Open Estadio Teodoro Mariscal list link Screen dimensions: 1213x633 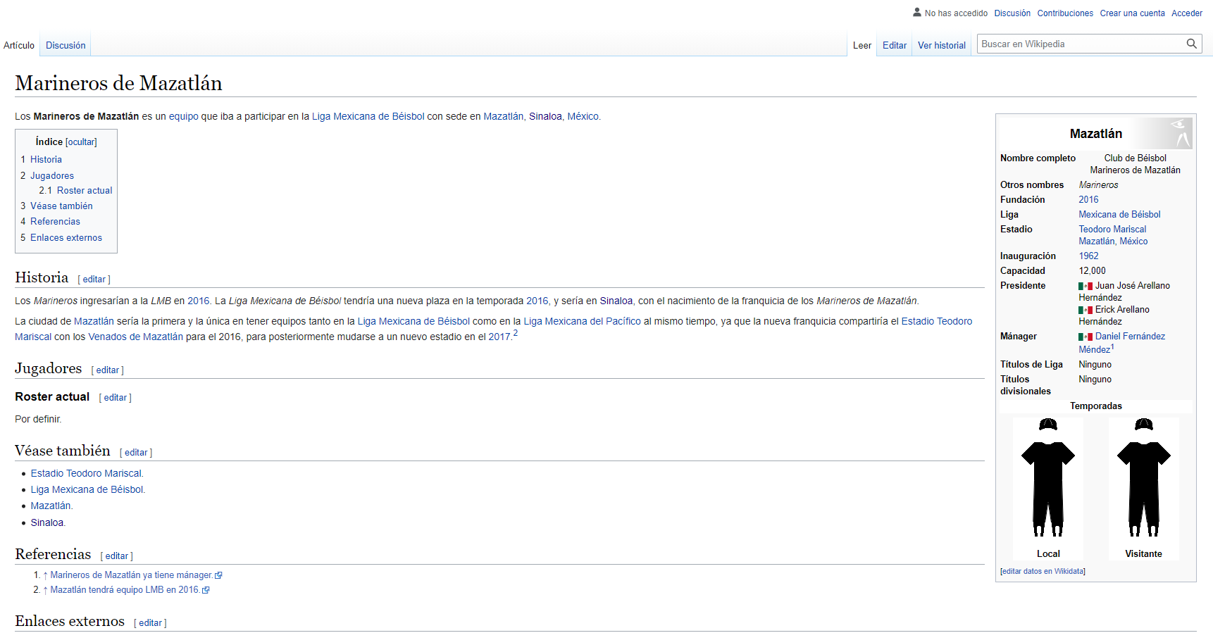click(x=86, y=474)
